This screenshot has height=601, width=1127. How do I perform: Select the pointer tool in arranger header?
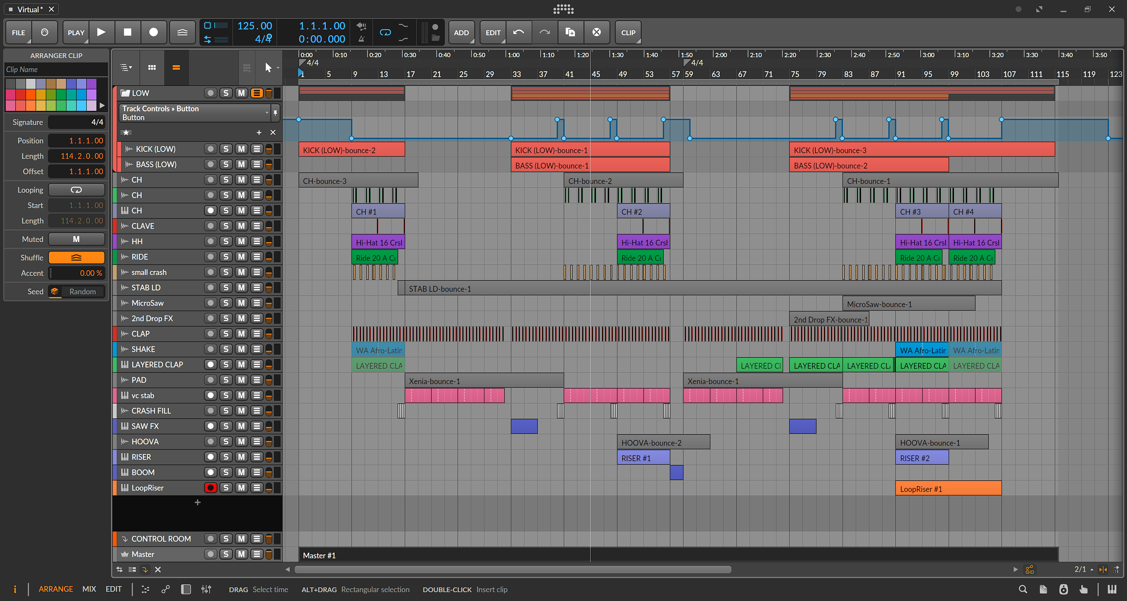[x=268, y=67]
